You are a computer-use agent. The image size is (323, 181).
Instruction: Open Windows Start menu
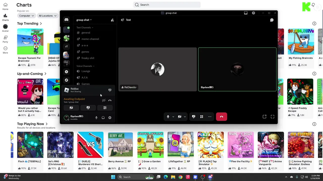(x=113, y=177)
